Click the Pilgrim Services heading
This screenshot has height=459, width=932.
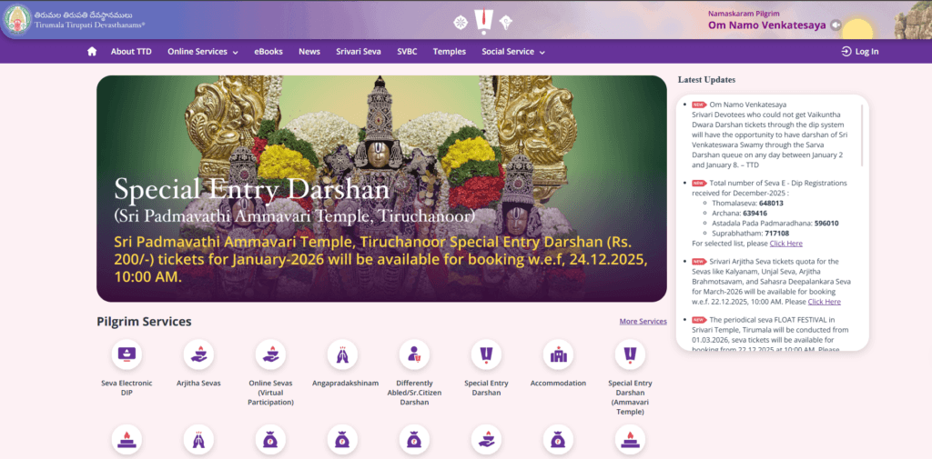[x=144, y=322]
